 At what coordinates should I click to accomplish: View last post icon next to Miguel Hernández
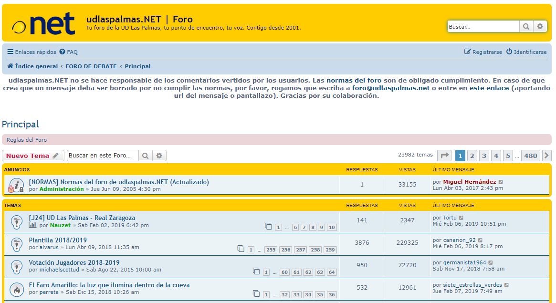point(501,182)
